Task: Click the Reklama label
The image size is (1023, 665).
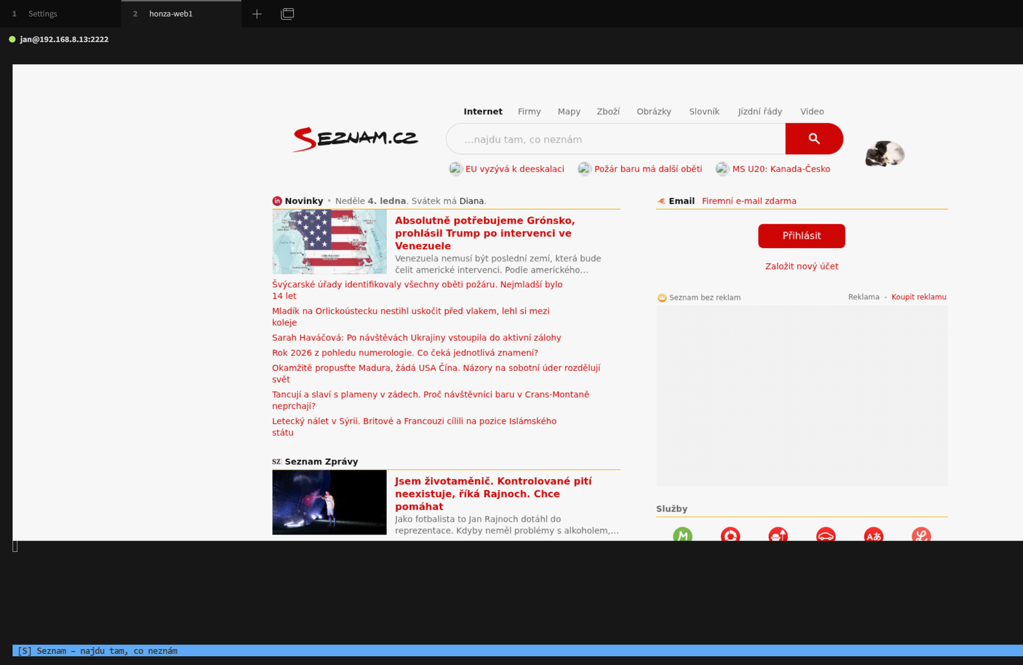Action: (864, 297)
